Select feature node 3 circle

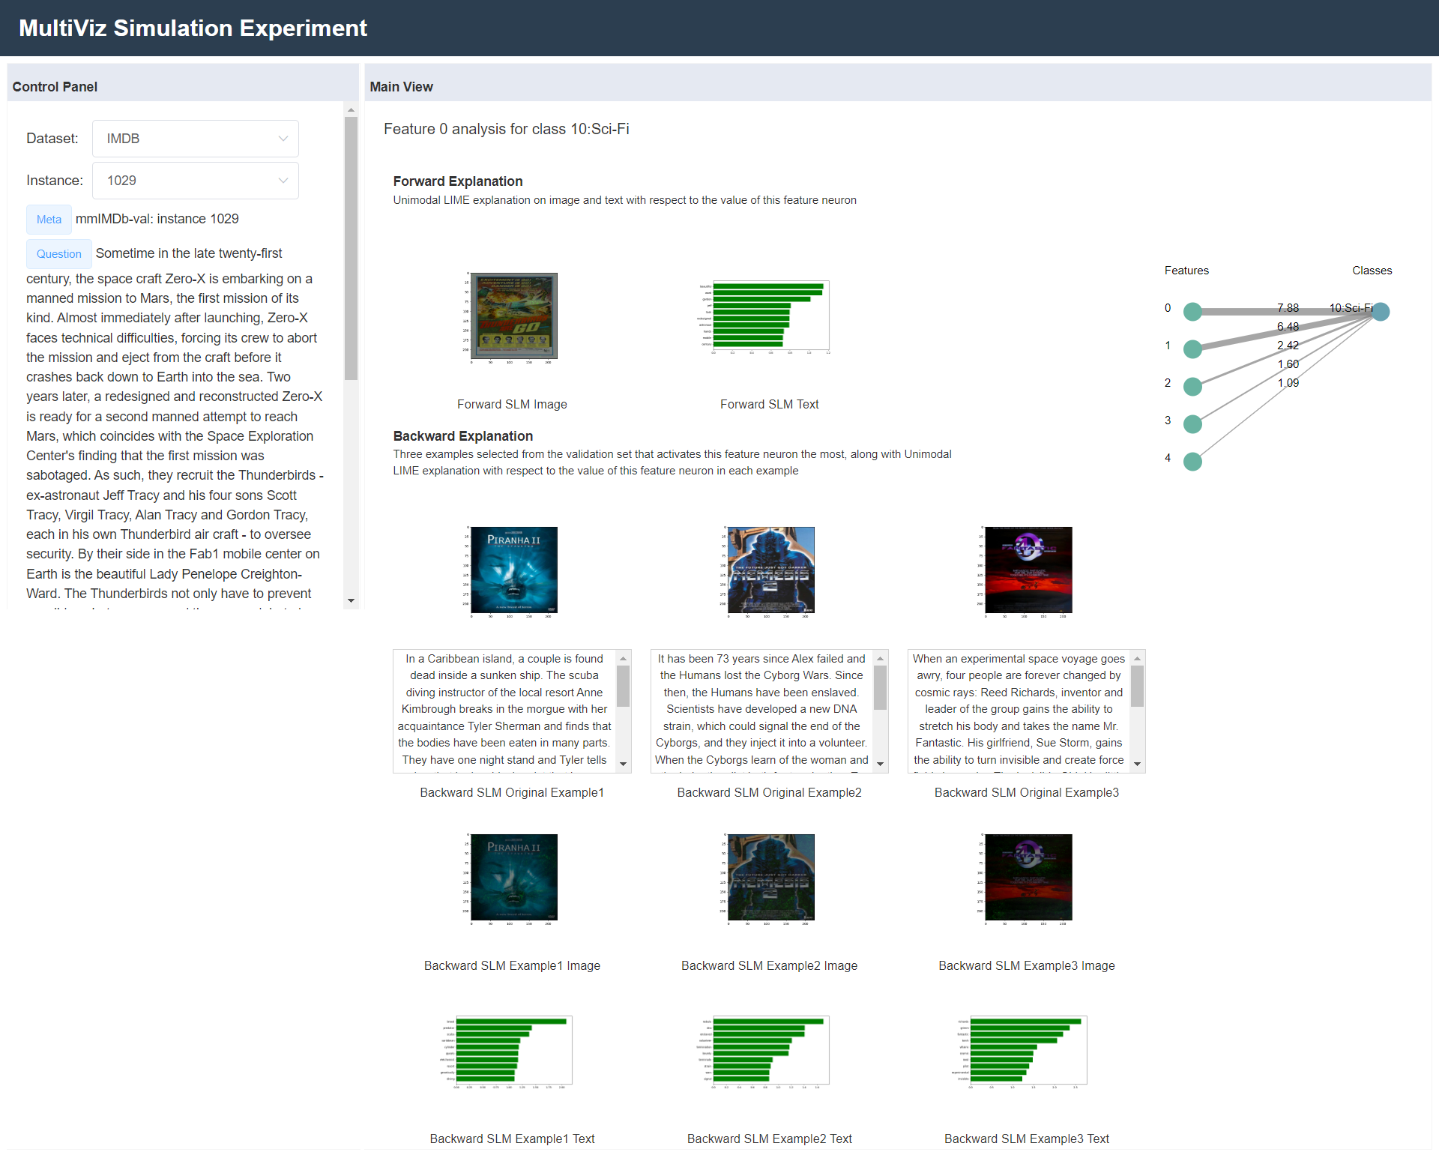pyautogui.click(x=1192, y=424)
